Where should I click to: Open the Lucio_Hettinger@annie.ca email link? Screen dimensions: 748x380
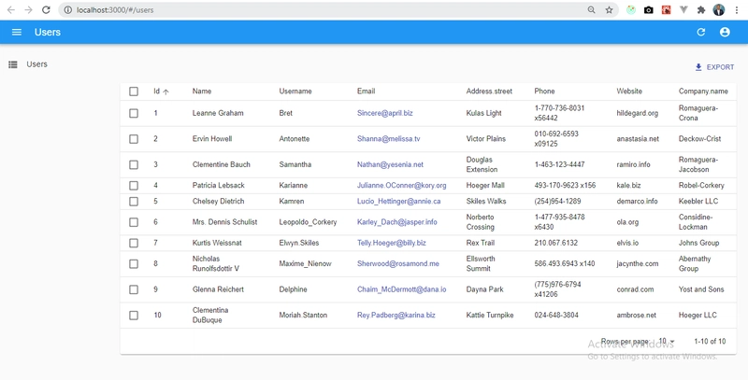[399, 202]
